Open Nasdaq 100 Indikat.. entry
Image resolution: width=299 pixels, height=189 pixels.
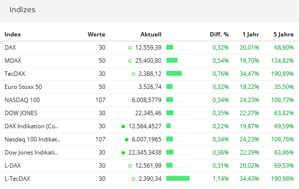(32, 139)
